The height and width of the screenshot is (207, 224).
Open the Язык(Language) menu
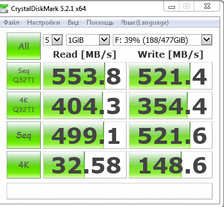click(x=145, y=23)
